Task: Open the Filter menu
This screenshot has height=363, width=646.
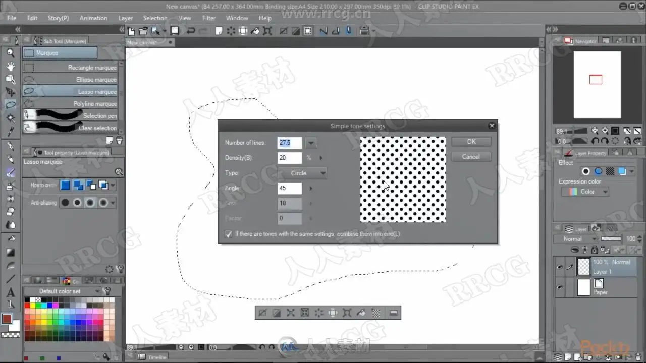Action: 209,18
